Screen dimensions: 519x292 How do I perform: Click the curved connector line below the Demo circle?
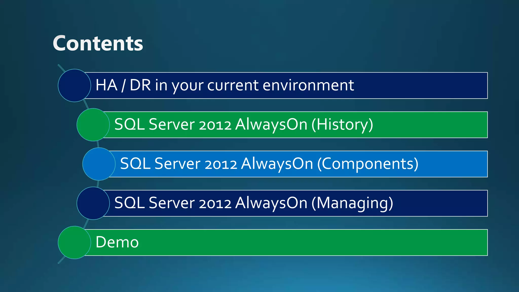tap(61, 260)
